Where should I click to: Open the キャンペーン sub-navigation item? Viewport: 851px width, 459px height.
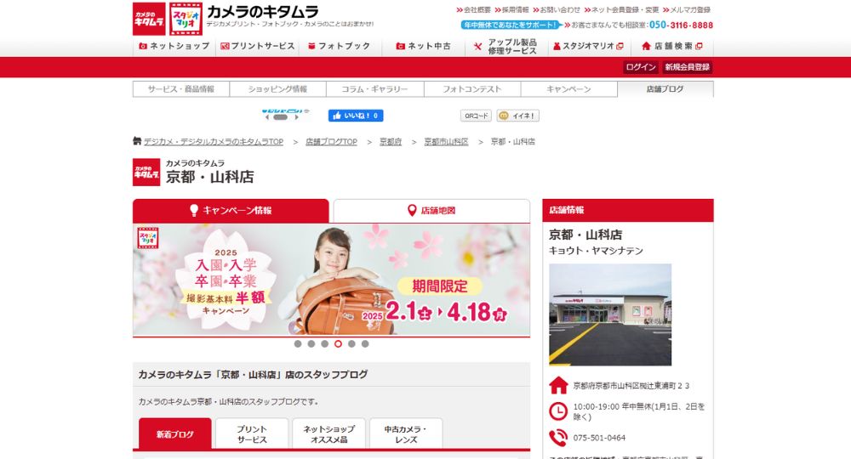tap(568, 89)
